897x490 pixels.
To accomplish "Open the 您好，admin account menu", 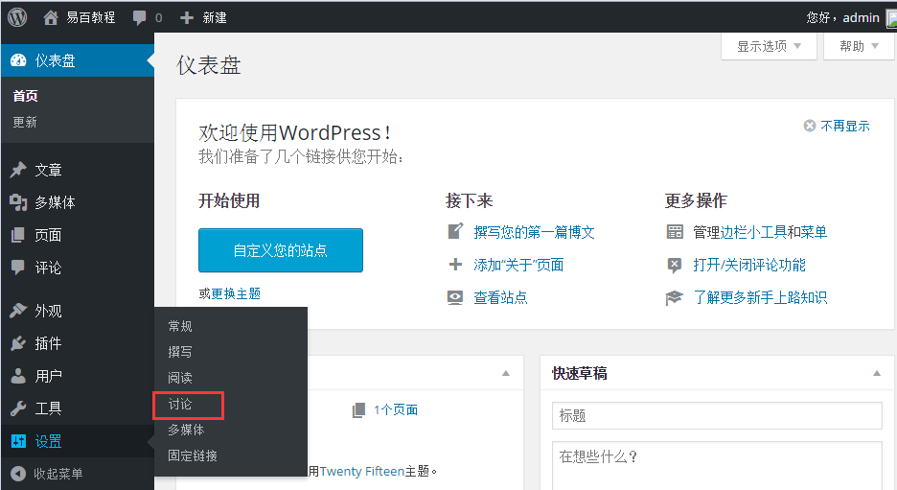I will (842, 18).
